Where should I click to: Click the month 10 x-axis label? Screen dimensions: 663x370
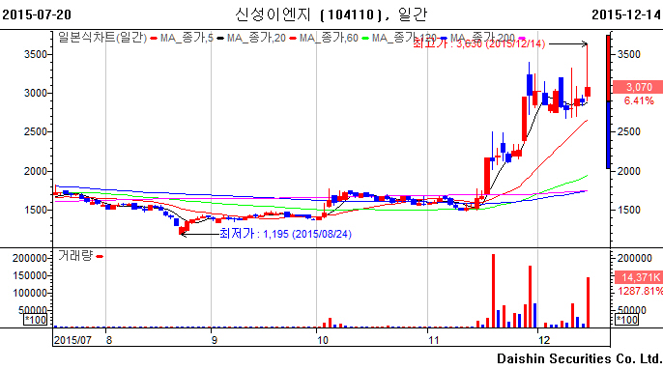pyautogui.click(x=323, y=340)
